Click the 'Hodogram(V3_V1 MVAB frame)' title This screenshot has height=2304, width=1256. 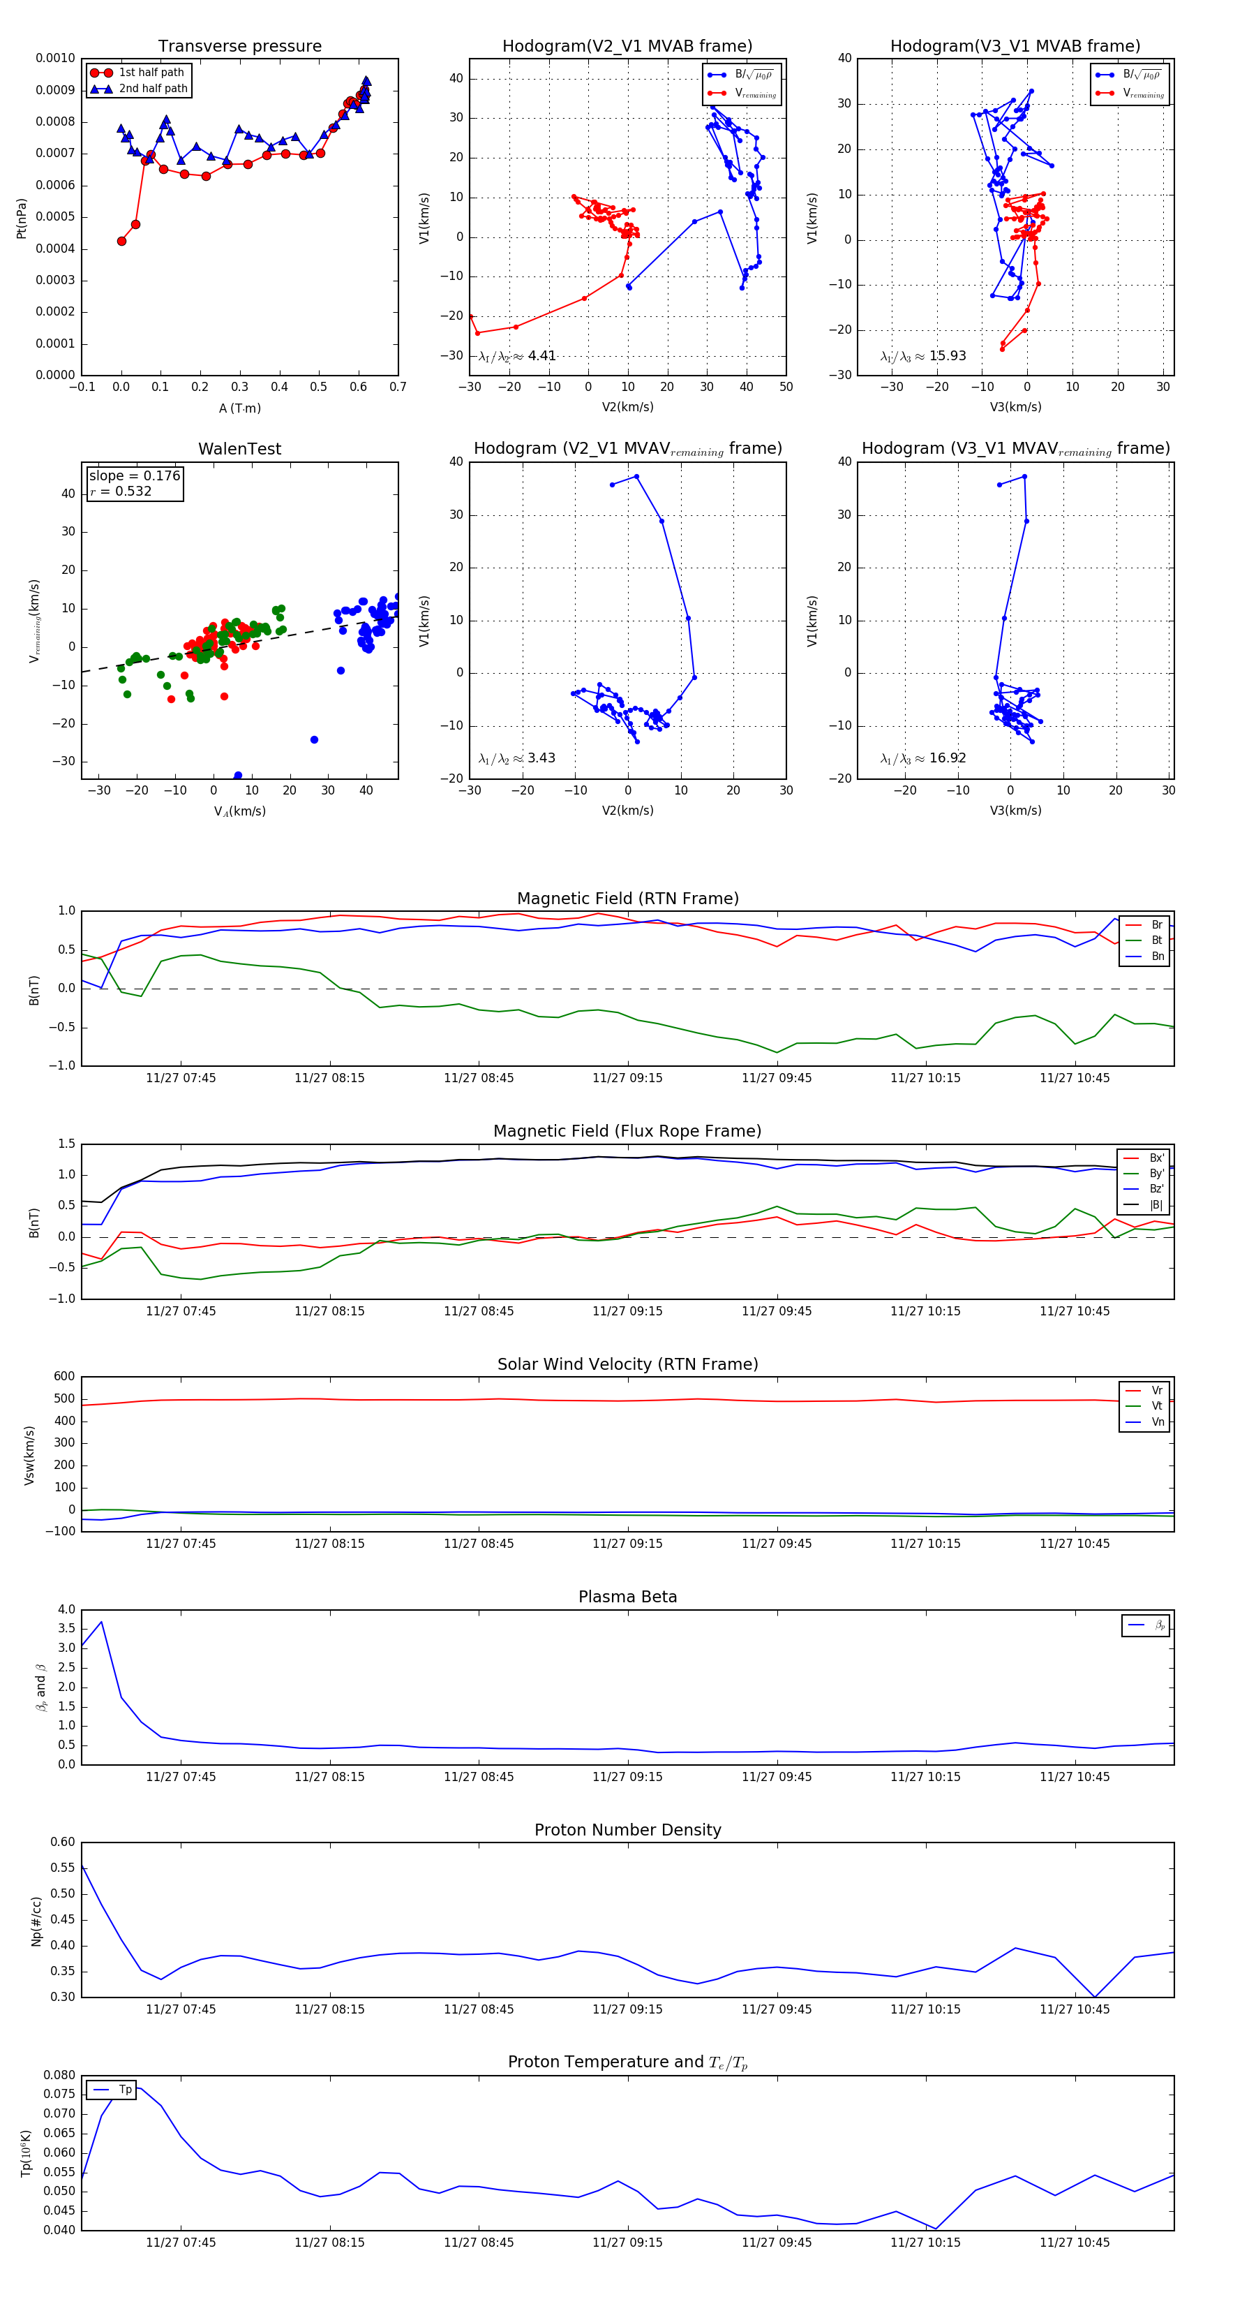coord(1015,45)
